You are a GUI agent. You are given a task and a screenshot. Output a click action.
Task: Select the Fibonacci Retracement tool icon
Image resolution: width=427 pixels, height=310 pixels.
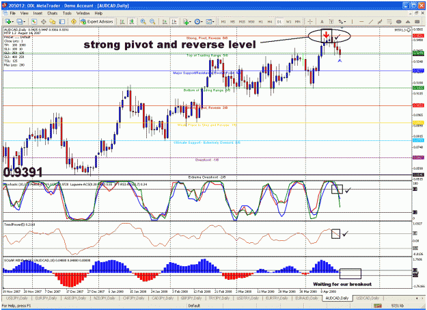[389, 22]
